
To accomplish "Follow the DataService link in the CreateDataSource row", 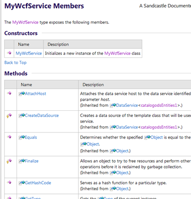I will pyautogui.click(x=127, y=127).
